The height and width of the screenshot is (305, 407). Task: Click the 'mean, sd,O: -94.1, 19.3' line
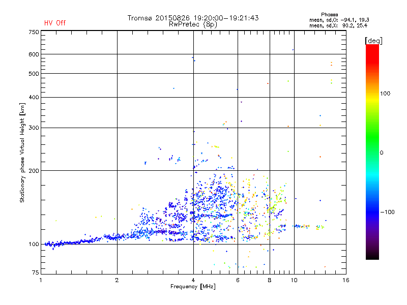(339, 20)
